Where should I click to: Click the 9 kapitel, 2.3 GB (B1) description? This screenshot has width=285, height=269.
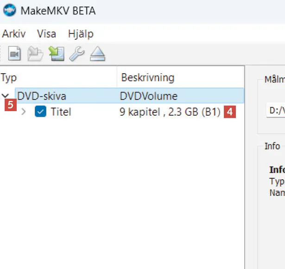pyautogui.click(x=170, y=112)
